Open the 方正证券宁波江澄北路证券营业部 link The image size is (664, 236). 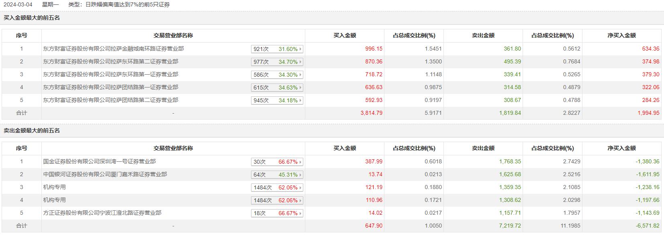point(102,213)
